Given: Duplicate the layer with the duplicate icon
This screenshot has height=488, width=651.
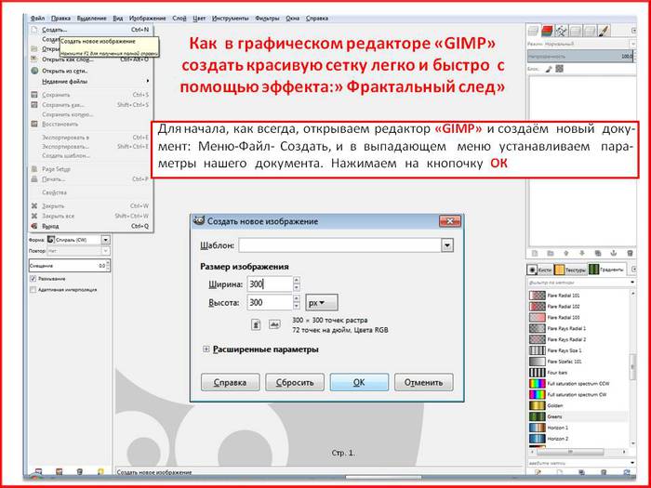Looking at the screenshot, I should 598,253.
